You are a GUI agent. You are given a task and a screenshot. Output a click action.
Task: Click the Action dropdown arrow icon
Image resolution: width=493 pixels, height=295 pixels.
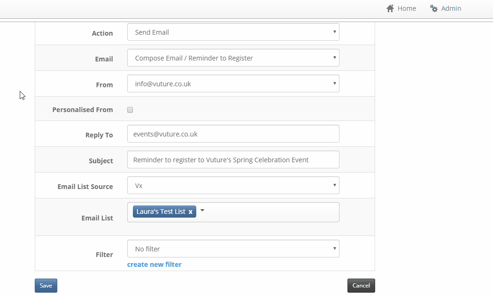(x=334, y=32)
